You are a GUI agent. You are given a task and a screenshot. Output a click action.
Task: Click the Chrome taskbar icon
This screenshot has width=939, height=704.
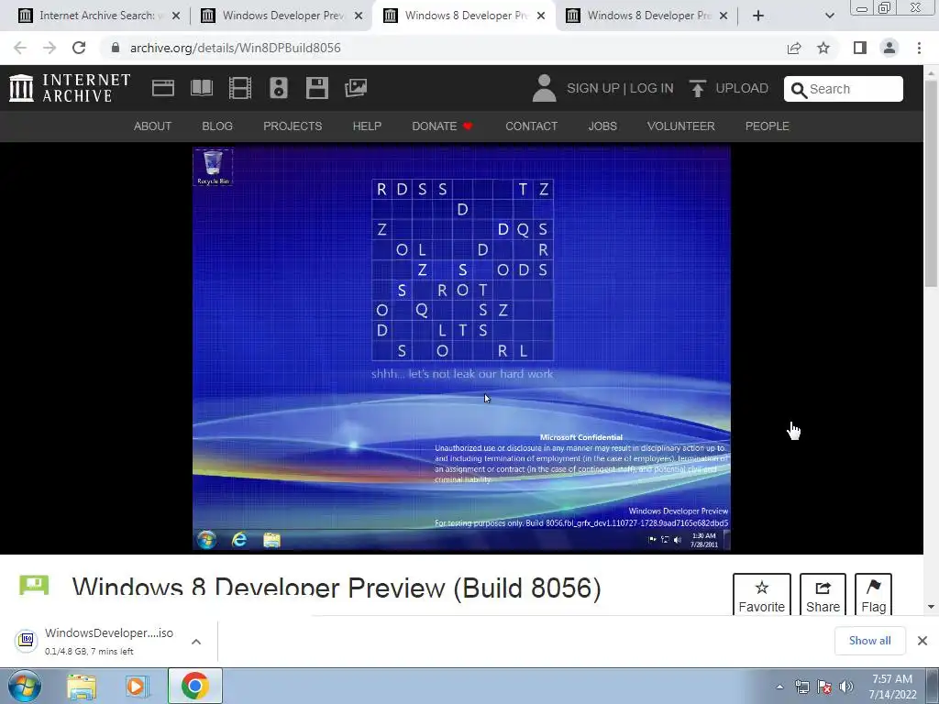click(195, 687)
